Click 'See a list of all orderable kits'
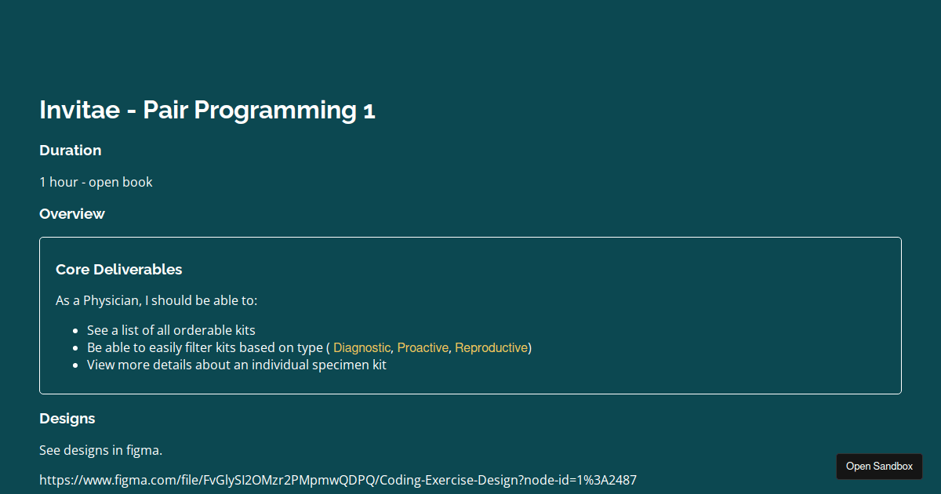This screenshot has height=494, width=941. [171, 330]
